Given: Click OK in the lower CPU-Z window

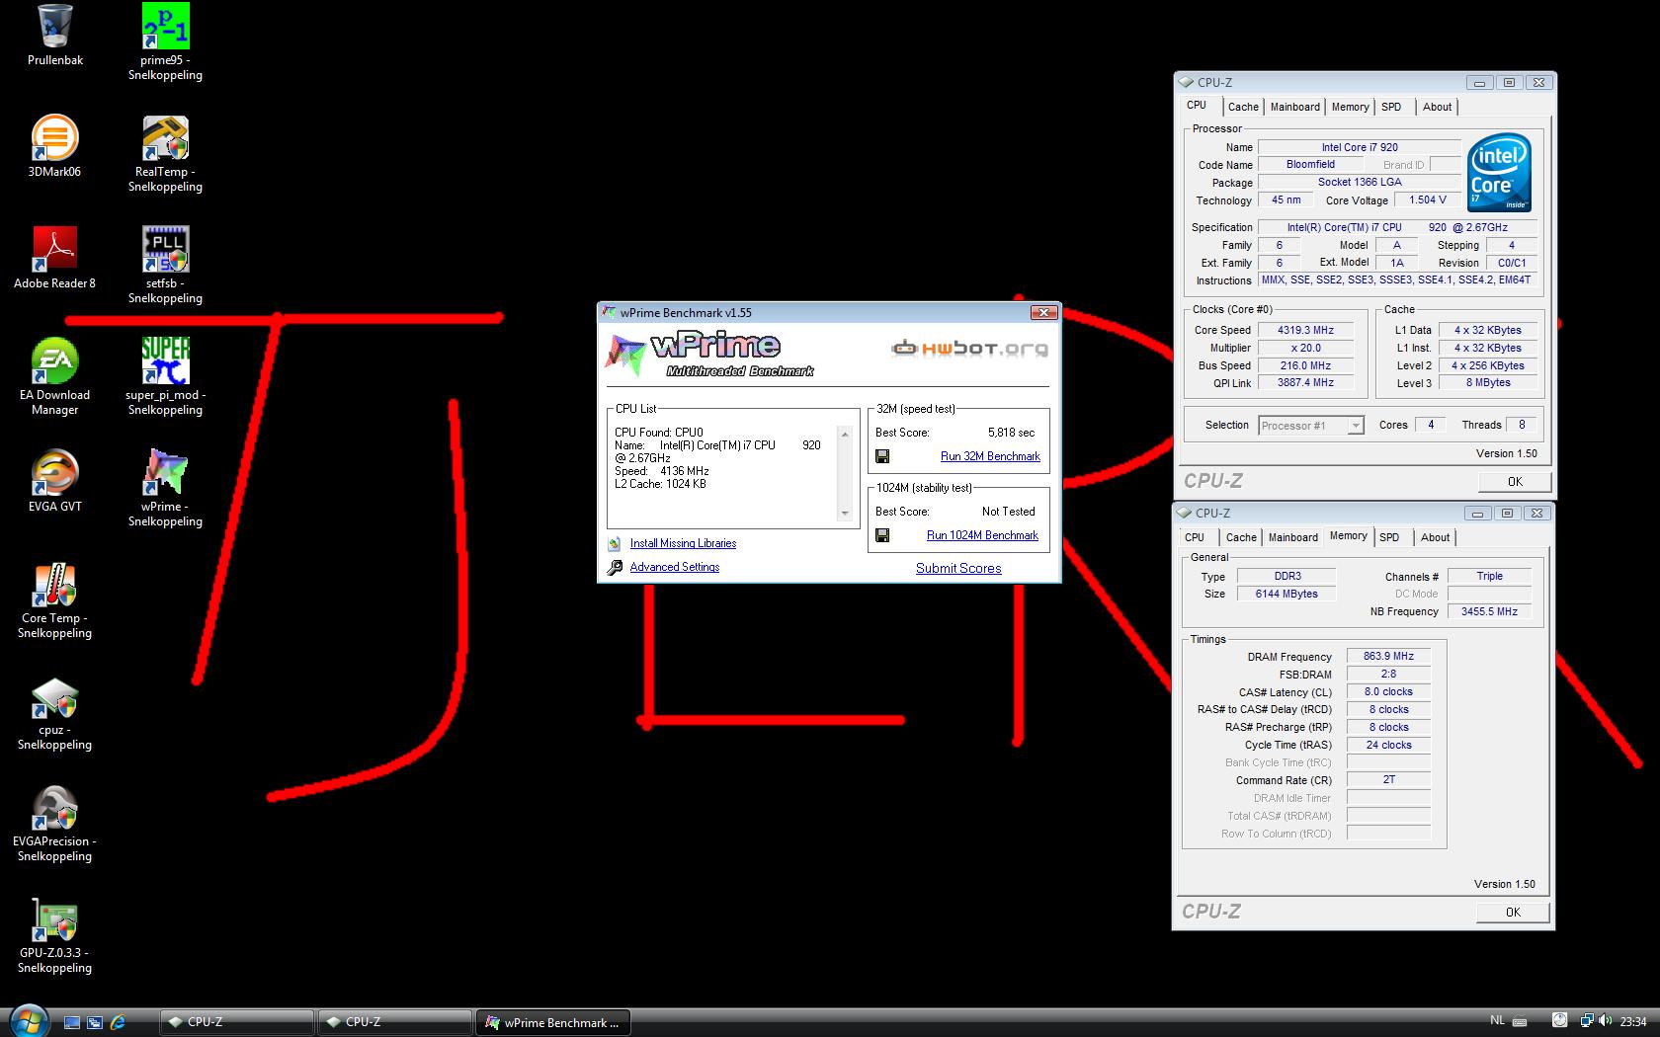Looking at the screenshot, I should click(1513, 913).
